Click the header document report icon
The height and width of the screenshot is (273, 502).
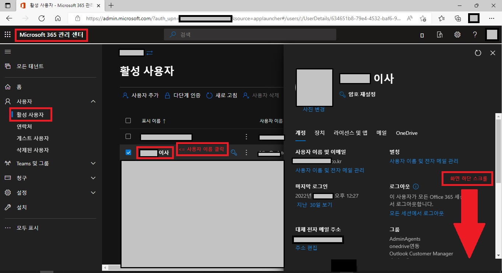click(x=440, y=35)
